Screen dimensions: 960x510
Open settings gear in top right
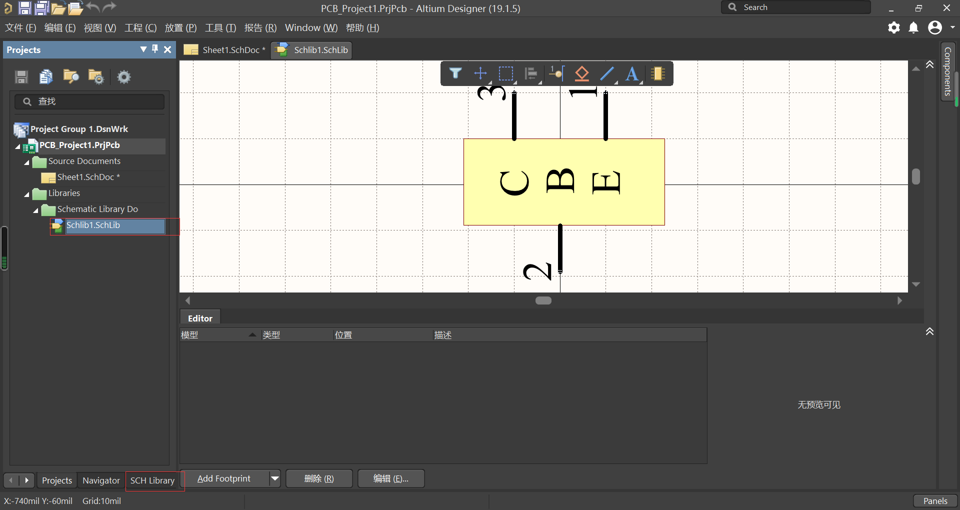click(894, 27)
